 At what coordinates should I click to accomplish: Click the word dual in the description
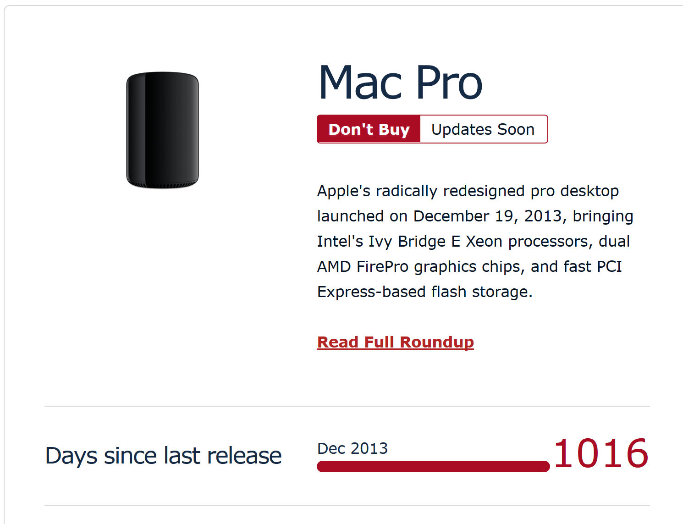pos(614,241)
